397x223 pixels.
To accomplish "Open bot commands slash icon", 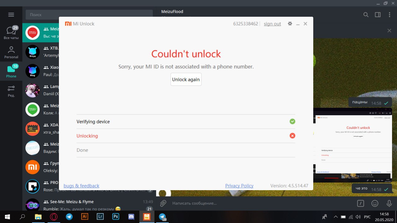I will click(x=360, y=203).
